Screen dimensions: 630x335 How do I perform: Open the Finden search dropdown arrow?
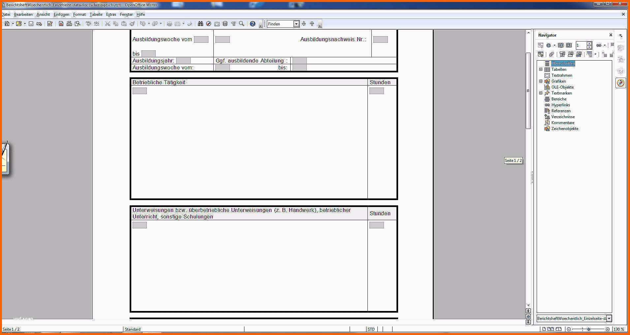point(296,24)
